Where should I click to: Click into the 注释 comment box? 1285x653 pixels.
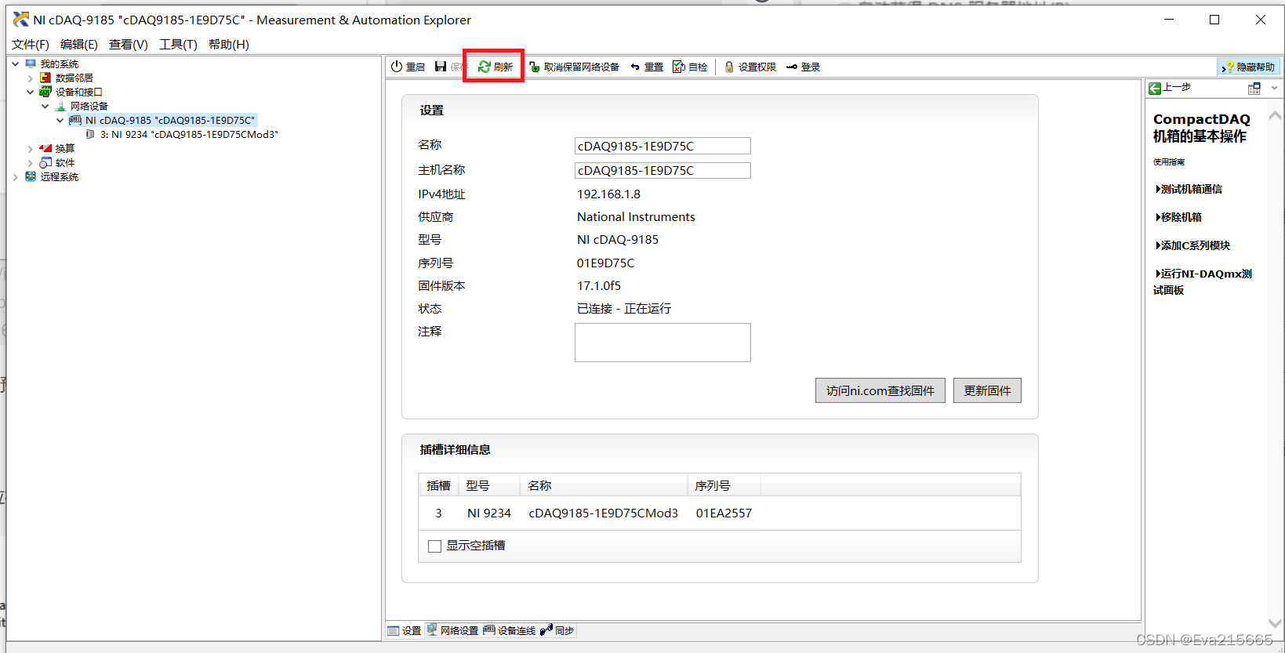coord(662,343)
